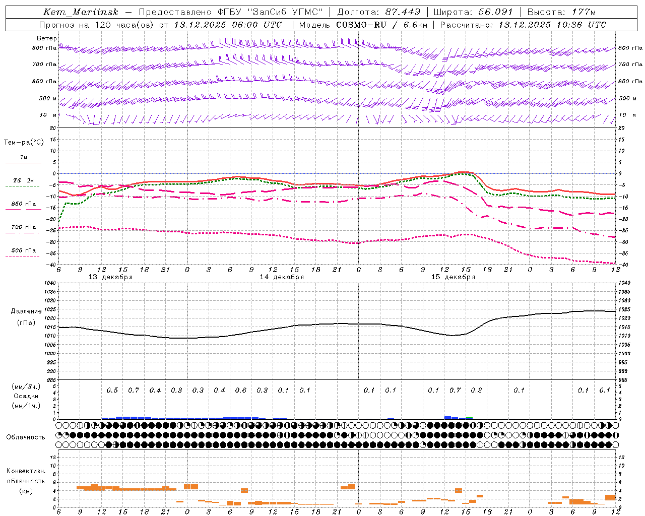This screenshot has height=516, width=645.
Task: Select the Конвективн. convective cloud label
Action: click(x=26, y=471)
